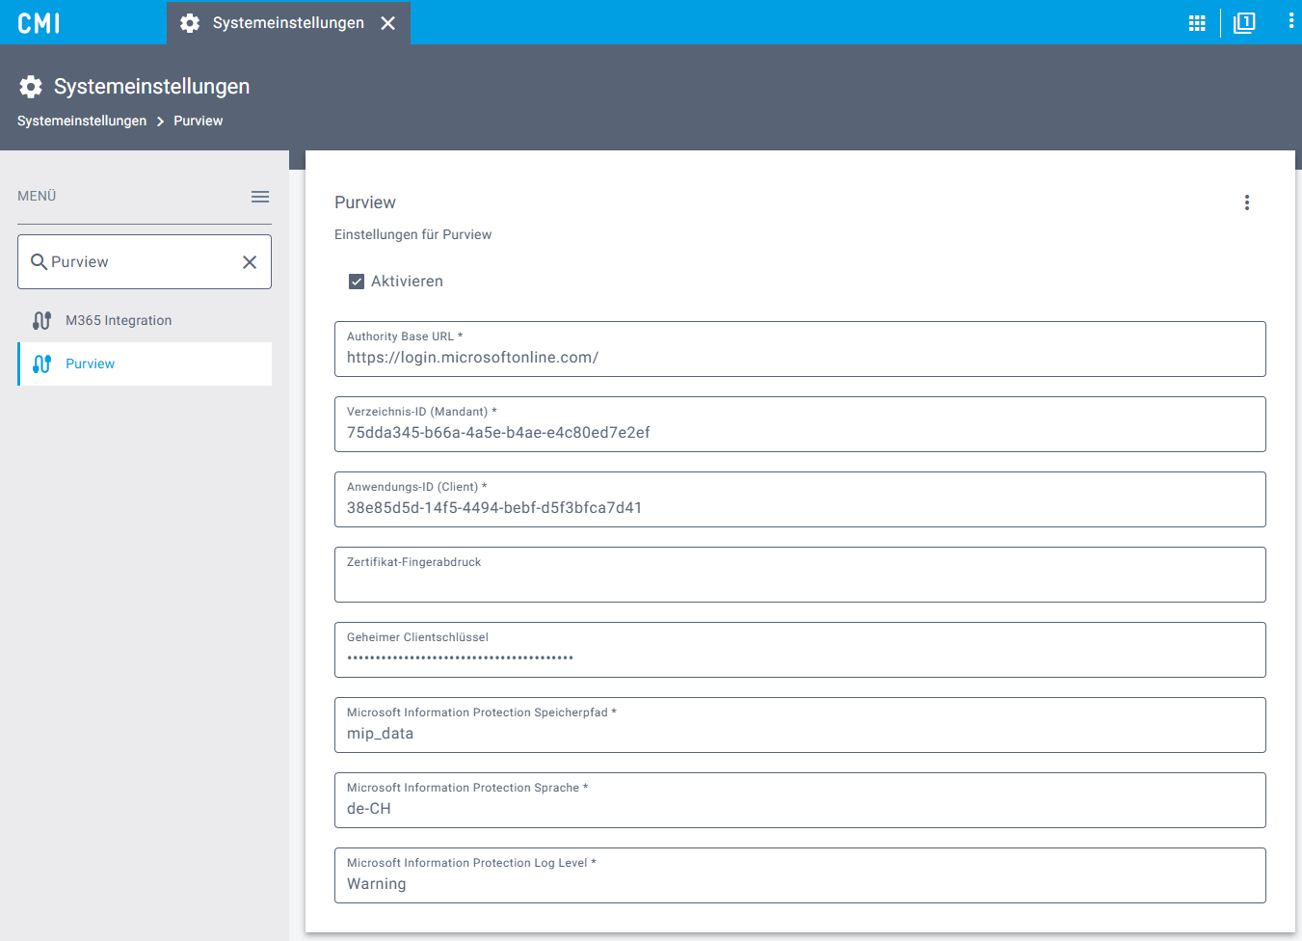Open the apps grid icon in top bar
1302x941 pixels.
click(x=1197, y=22)
